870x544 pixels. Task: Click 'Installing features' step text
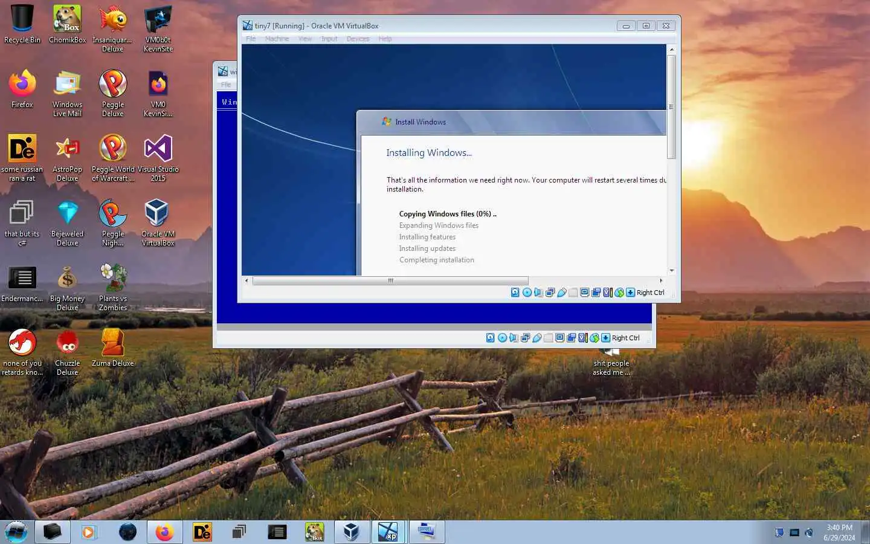click(x=427, y=237)
